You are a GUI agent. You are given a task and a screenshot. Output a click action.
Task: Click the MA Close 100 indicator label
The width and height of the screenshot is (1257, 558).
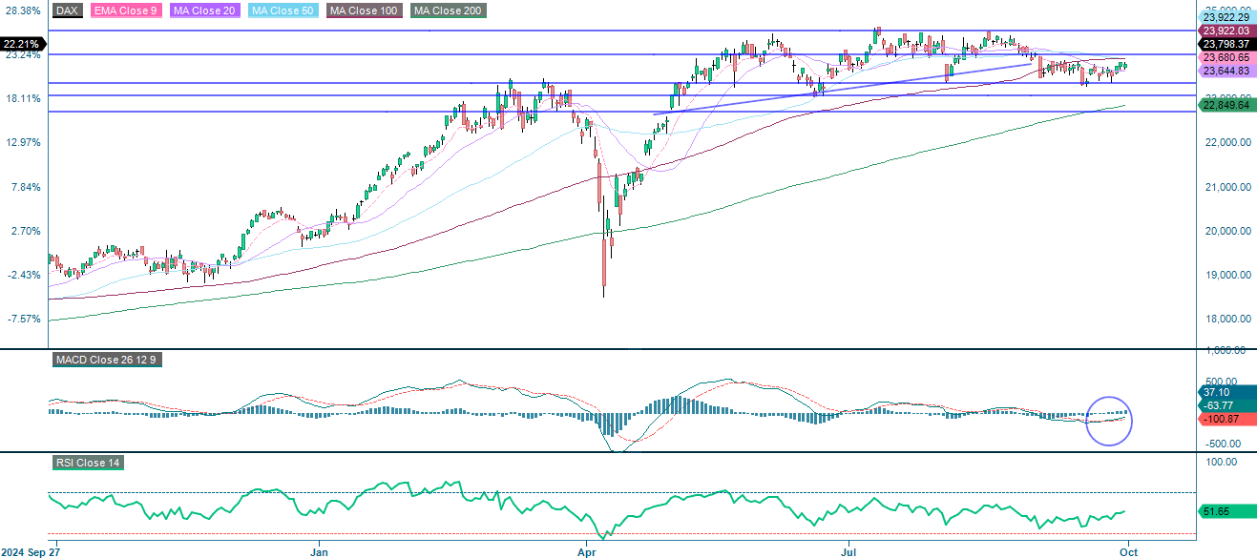tap(361, 12)
